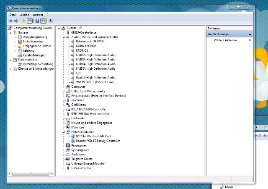The image size is (268, 189).
Task: Select the eLicenser category
Action: [77, 100]
